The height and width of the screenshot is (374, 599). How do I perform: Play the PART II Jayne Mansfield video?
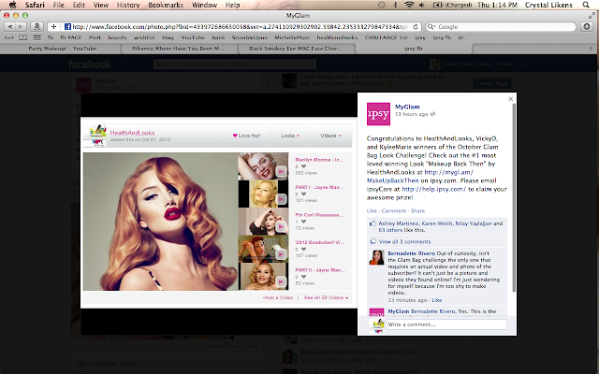pos(263,277)
